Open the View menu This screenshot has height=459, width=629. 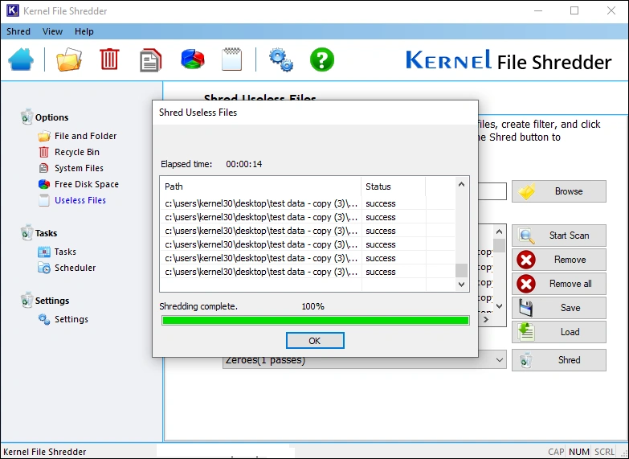pos(52,32)
